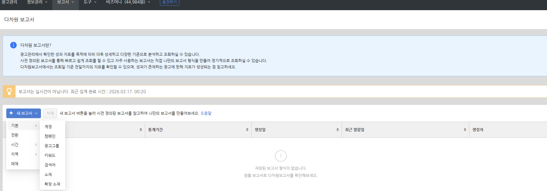Open the 새 보고서 dropdown button
547x191 pixels.
(24, 113)
